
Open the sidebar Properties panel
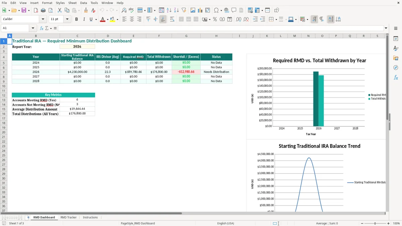[396, 39]
